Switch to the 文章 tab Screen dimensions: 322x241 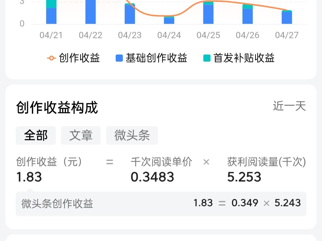81,135
